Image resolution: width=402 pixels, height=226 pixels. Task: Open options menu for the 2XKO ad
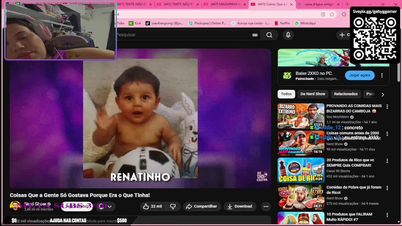(x=382, y=75)
